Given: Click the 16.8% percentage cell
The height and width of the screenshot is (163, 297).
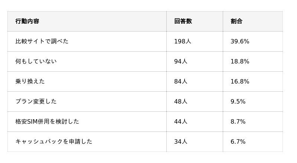Looking at the screenshot, I should 240,81.
